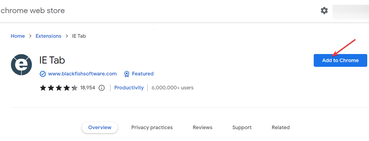This screenshot has width=369, height=141.
Task: Switch to the Privacy practices tab
Action: 152,127
